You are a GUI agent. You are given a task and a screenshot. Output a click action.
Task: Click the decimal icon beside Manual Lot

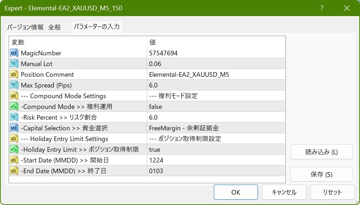pyautogui.click(x=14, y=64)
